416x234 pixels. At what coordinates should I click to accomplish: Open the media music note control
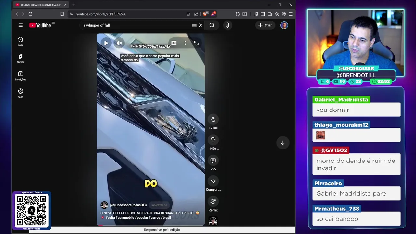pyautogui.click(x=256, y=14)
